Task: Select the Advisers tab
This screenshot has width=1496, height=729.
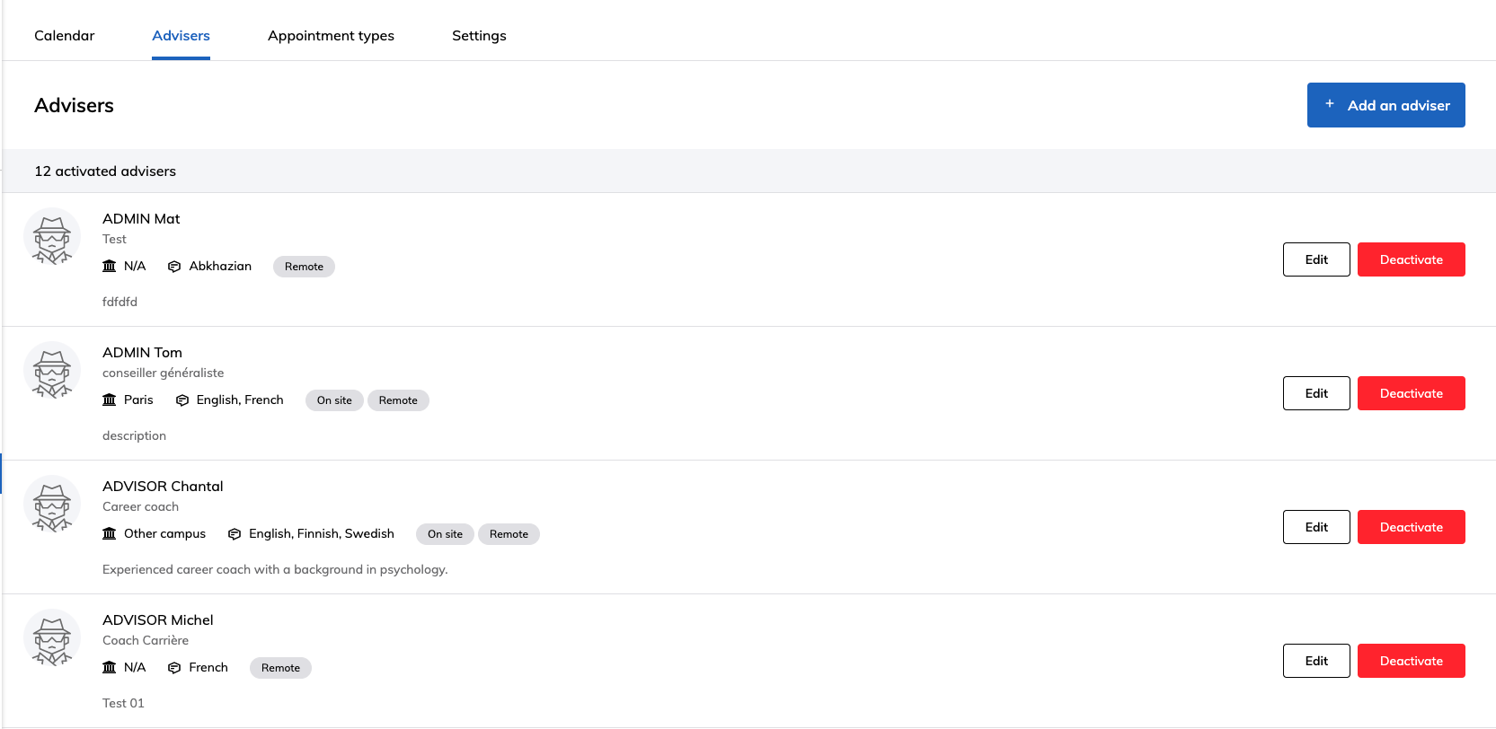Action: coord(181,36)
